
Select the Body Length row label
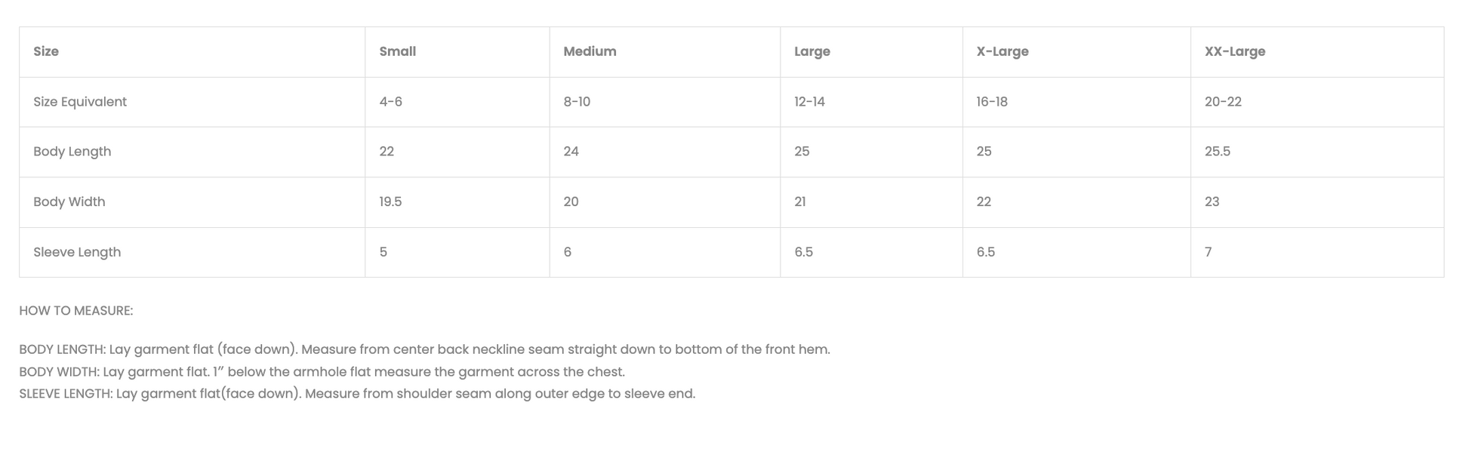pos(72,152)
